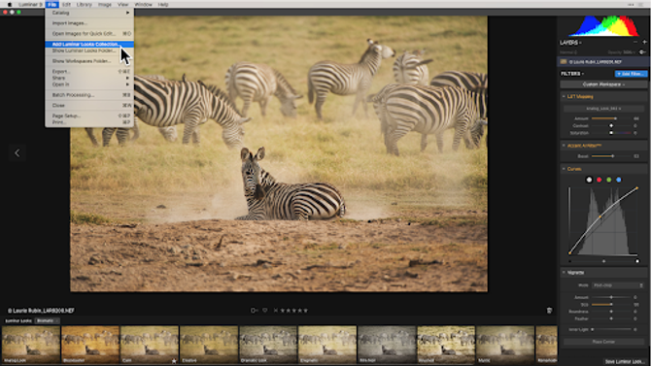This screenshot has height=366, width=651.
Task: Mark image as favorite with heart
Action: [265, 311]
